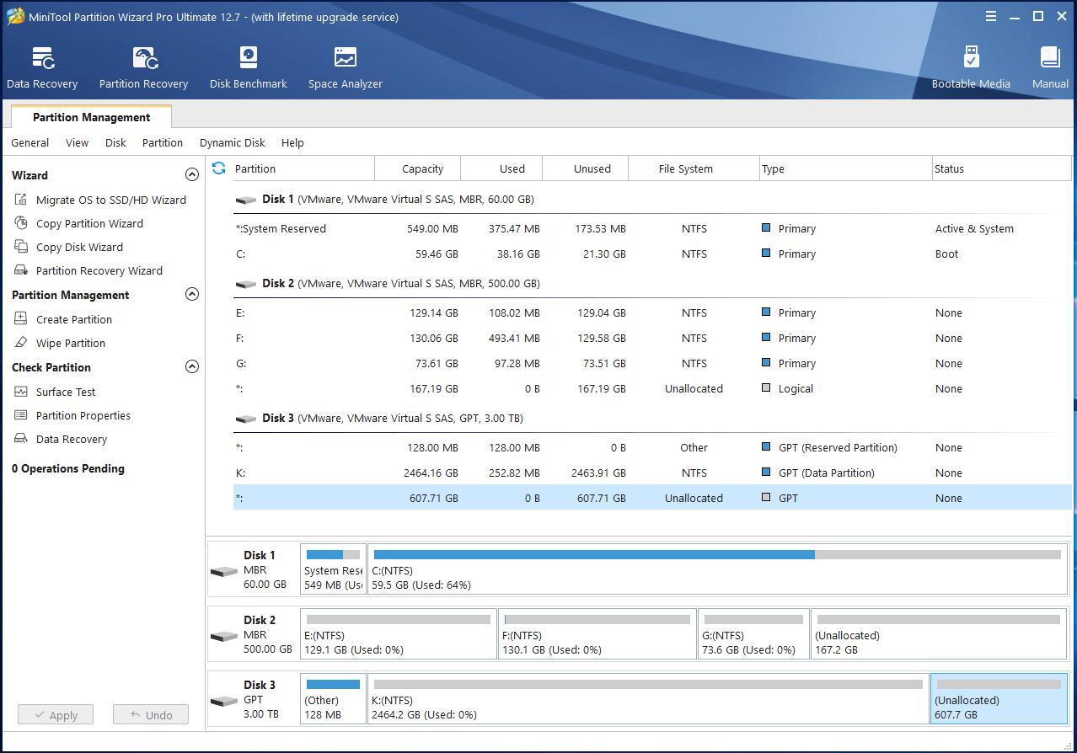Click 0 Operations Pending label
The width and height of the screenshot is (1077, 753).
pyautogui.click(x=68, y=468)
